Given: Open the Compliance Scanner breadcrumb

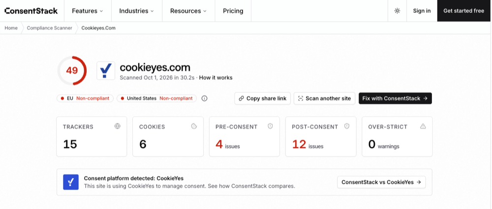Looking at the screenshot, I should (x=50, y=28).
